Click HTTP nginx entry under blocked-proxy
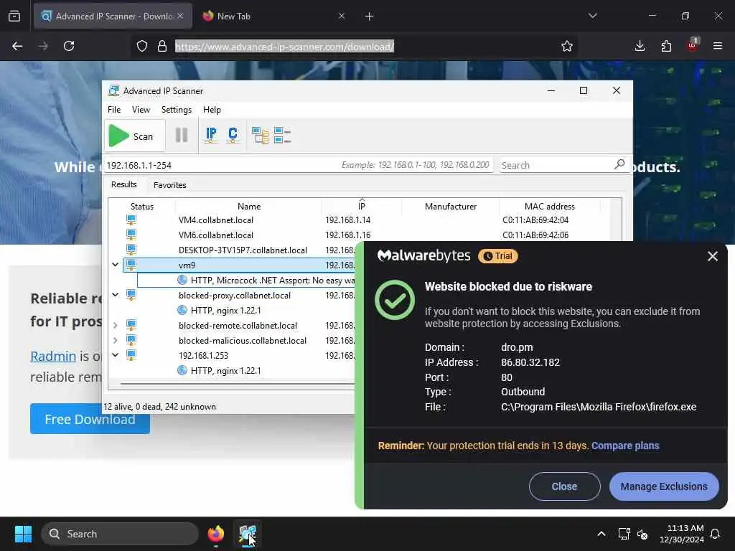 pos(225,310)
